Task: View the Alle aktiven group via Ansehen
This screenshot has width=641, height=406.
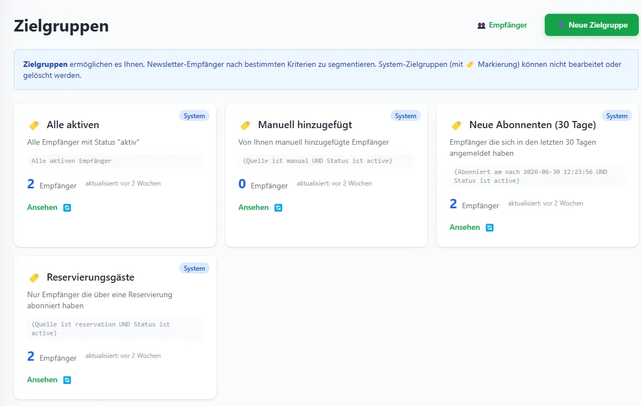Action: point(42,208)
